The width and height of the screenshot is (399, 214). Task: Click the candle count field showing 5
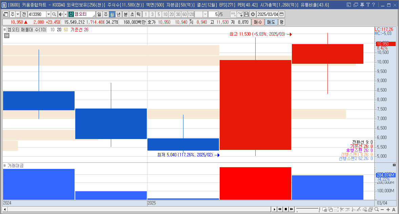click(x=213, y=15)
